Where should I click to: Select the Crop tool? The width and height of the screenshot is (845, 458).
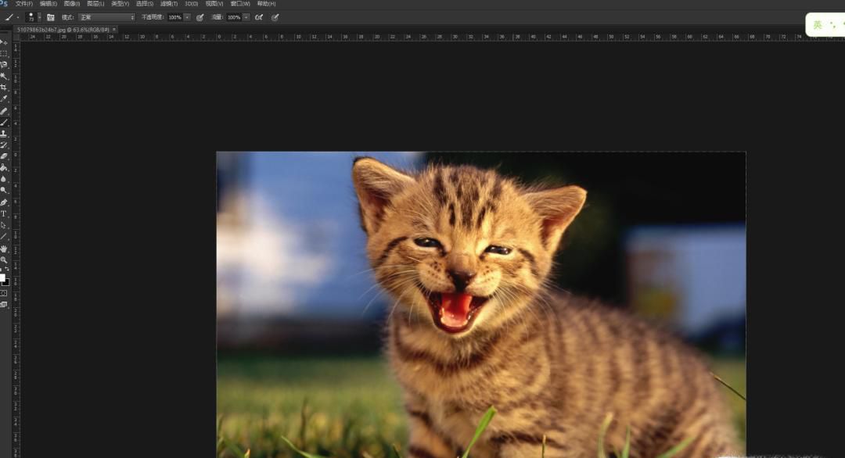(4, 88)
